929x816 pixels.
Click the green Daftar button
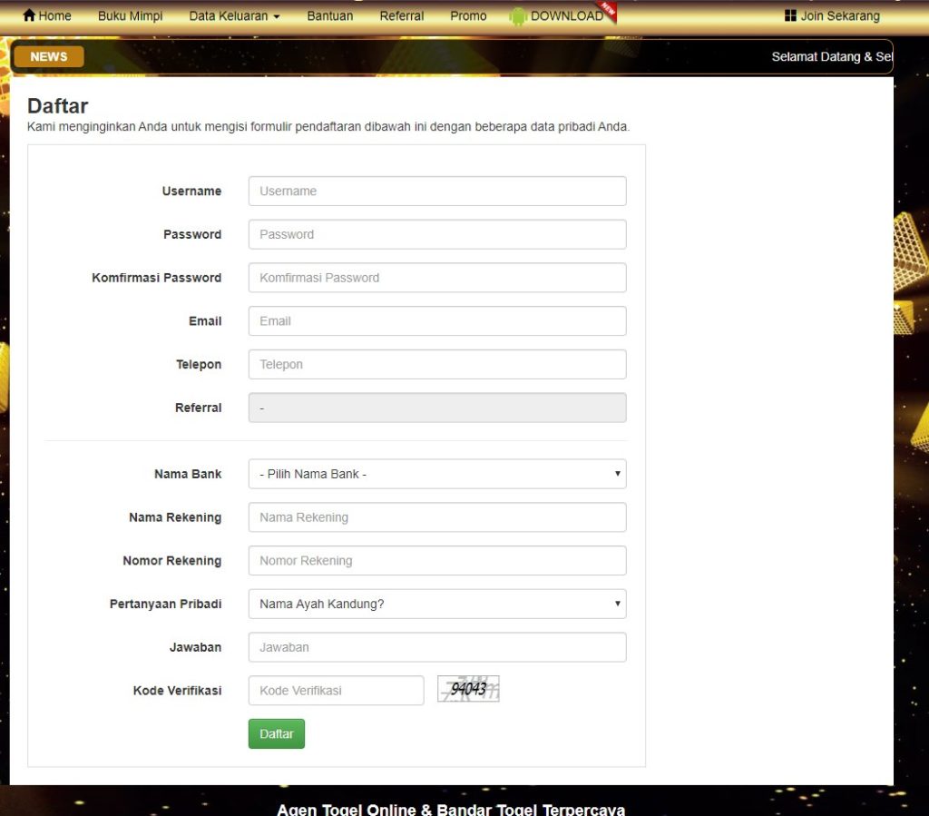click(276, 733)
